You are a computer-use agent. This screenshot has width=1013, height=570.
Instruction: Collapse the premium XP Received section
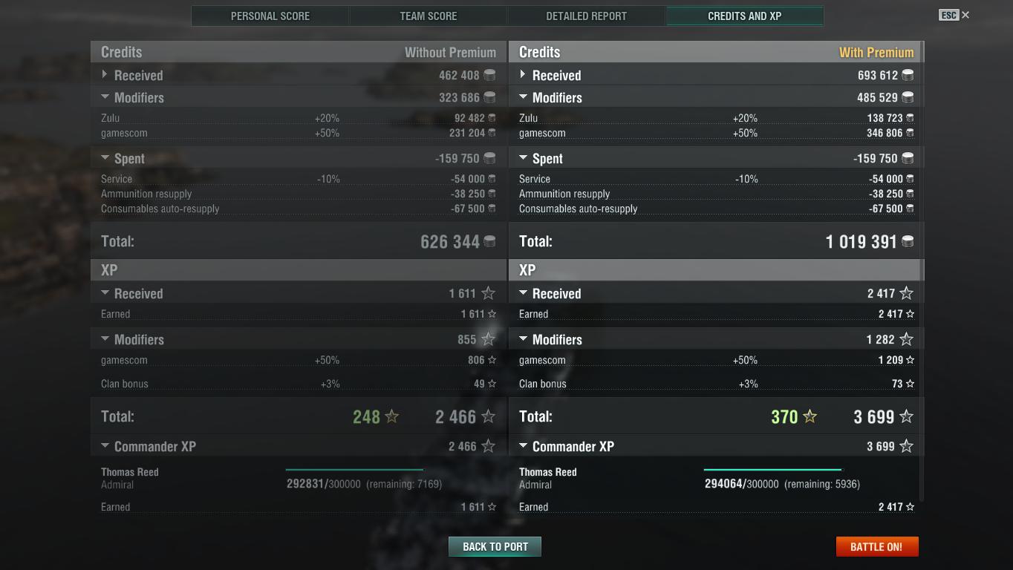coord(523,292)
